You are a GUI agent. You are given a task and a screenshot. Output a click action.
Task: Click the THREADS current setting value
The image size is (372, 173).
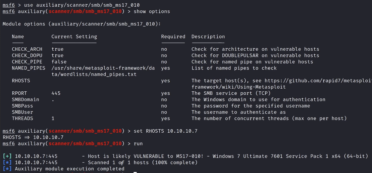tap(53, 119)
